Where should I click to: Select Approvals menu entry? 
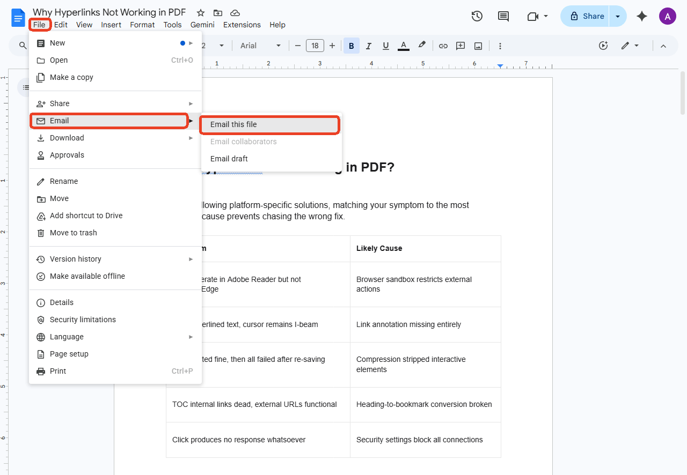[115, 155]
